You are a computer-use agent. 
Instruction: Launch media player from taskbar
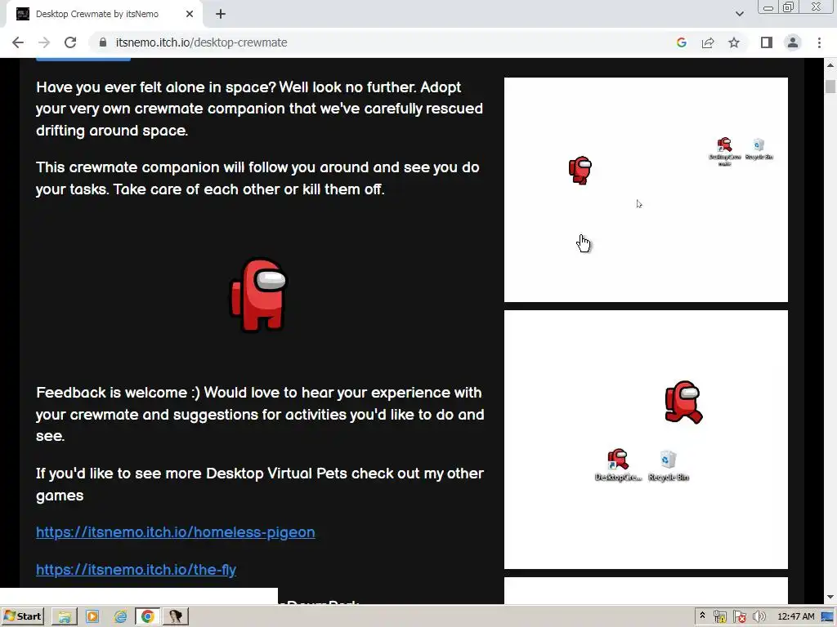(92, 616)
